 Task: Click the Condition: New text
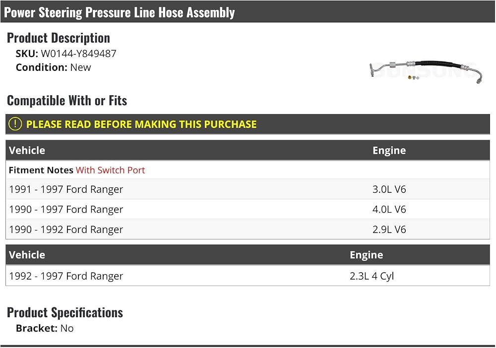(x=53, y=67)
